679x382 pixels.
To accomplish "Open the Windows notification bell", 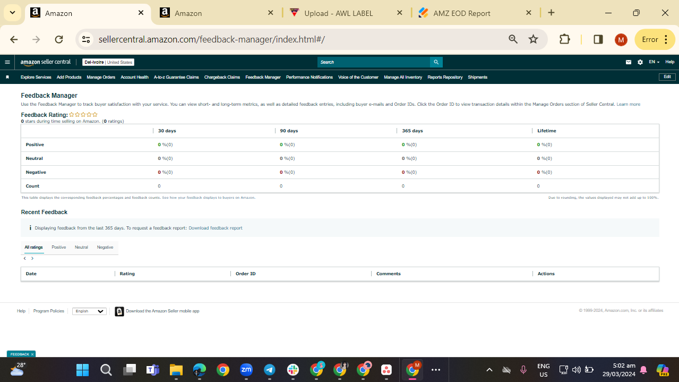I will click(x=643, y=370).
